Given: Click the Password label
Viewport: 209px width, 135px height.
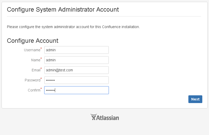Looking at the screenshot, I should 32,80.
